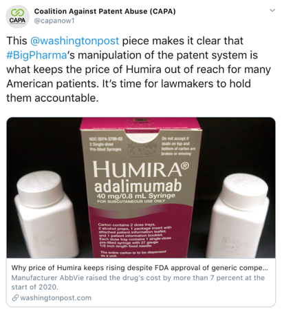This screenshot has height=314, width=282.
Task: Click the 'them accountable.' tweet line
Action: pyautogui.click(x=52, y=98)
